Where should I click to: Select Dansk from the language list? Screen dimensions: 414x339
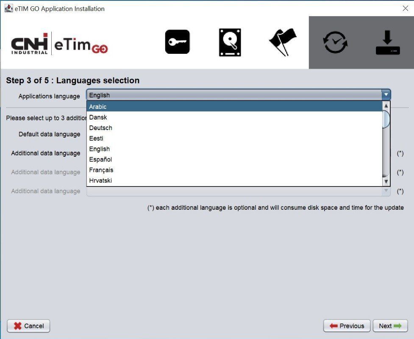(x=234, y=117)
